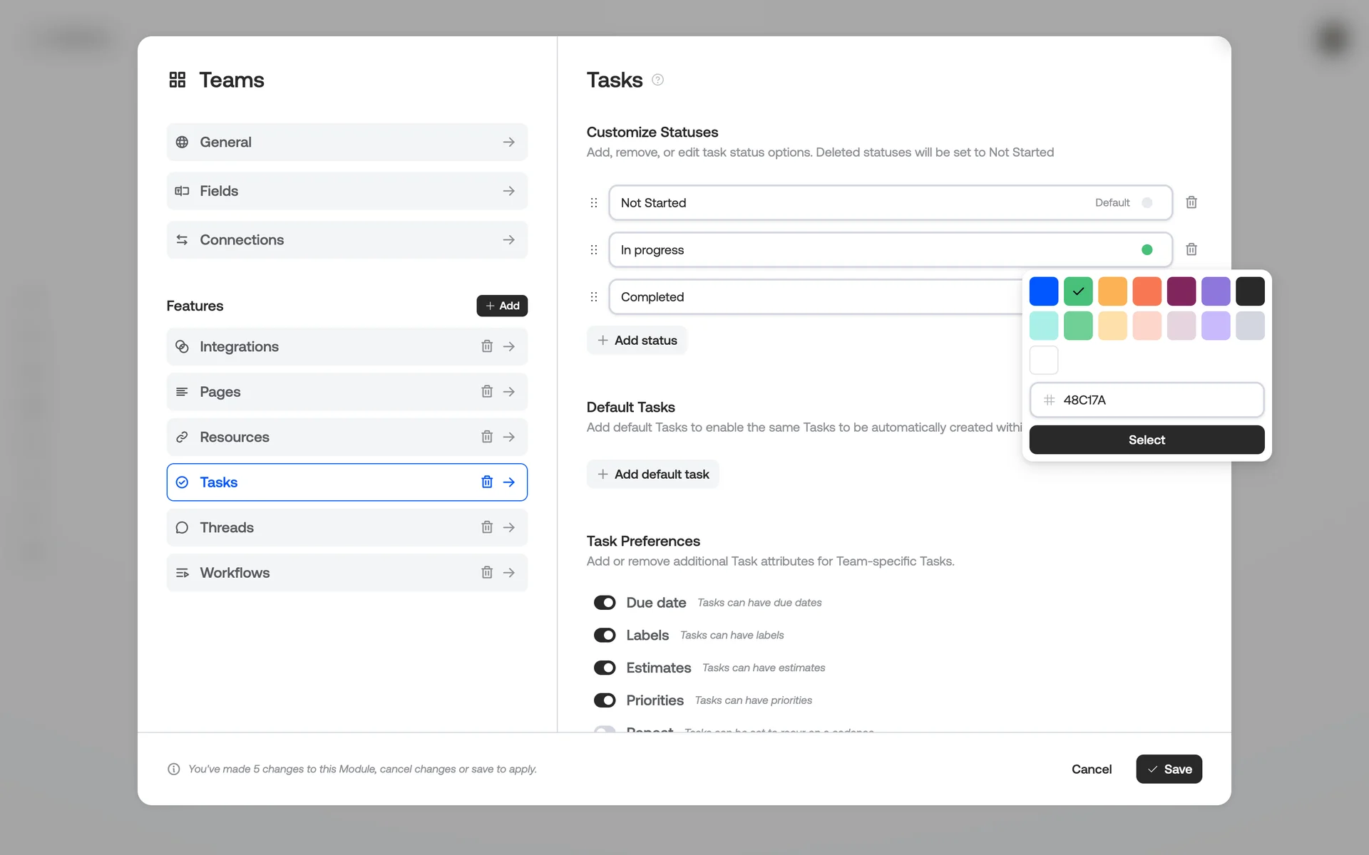Viewport: 1369px width, 855px height.
Task: Remove the Integrations feature via trash icon
Action: click(486, 346)
